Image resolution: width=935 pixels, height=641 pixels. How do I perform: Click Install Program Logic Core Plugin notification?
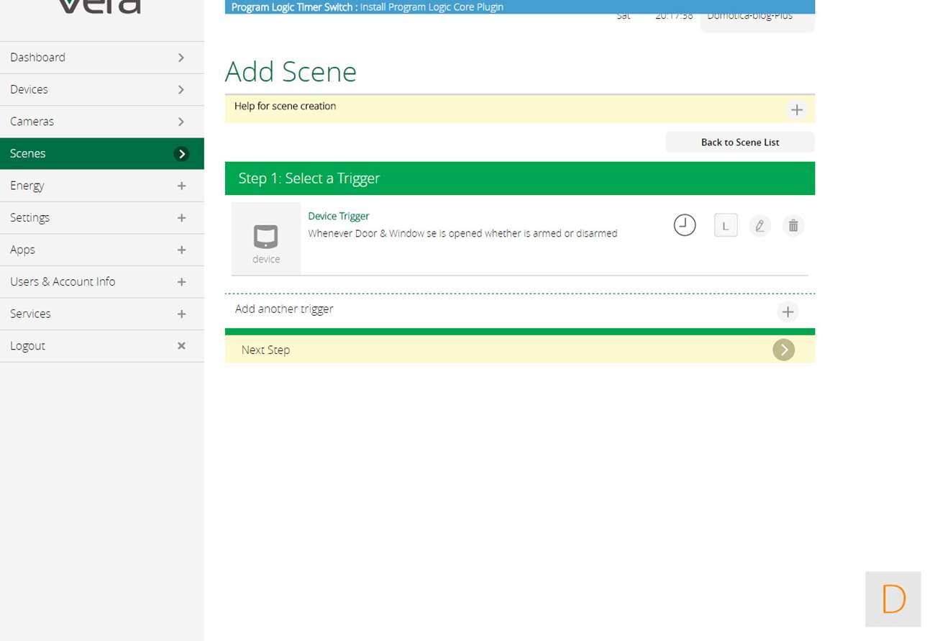(432, 7)
